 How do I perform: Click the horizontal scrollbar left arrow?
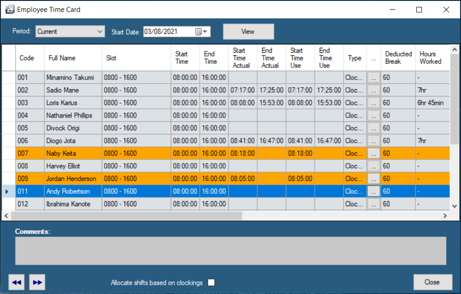tap(6, 215)
